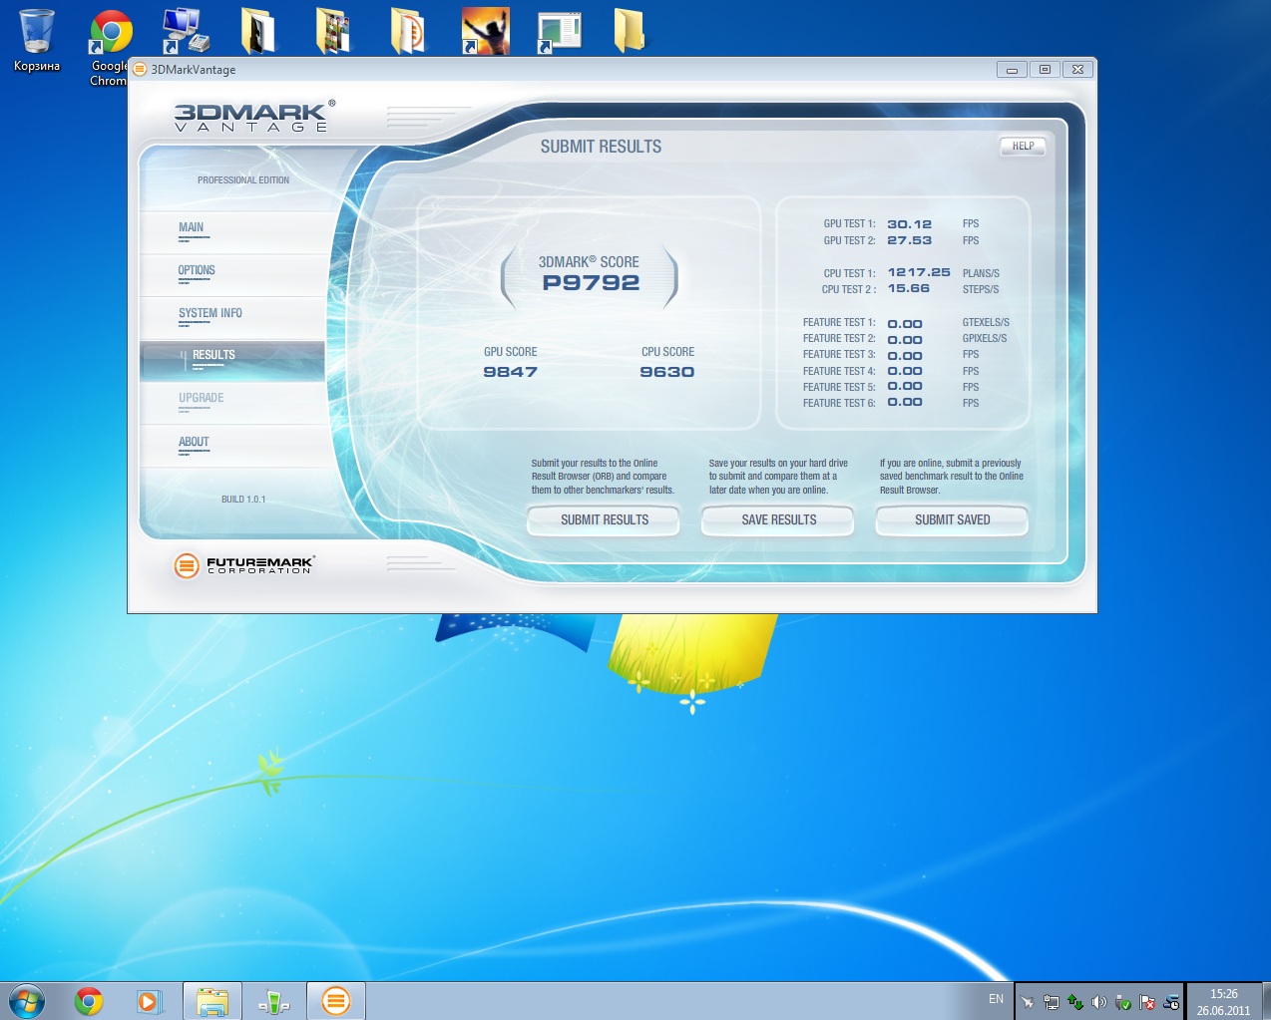Open Chrome from the taskbar
Screen dimensions: 1271x1020
(89, 1001)
